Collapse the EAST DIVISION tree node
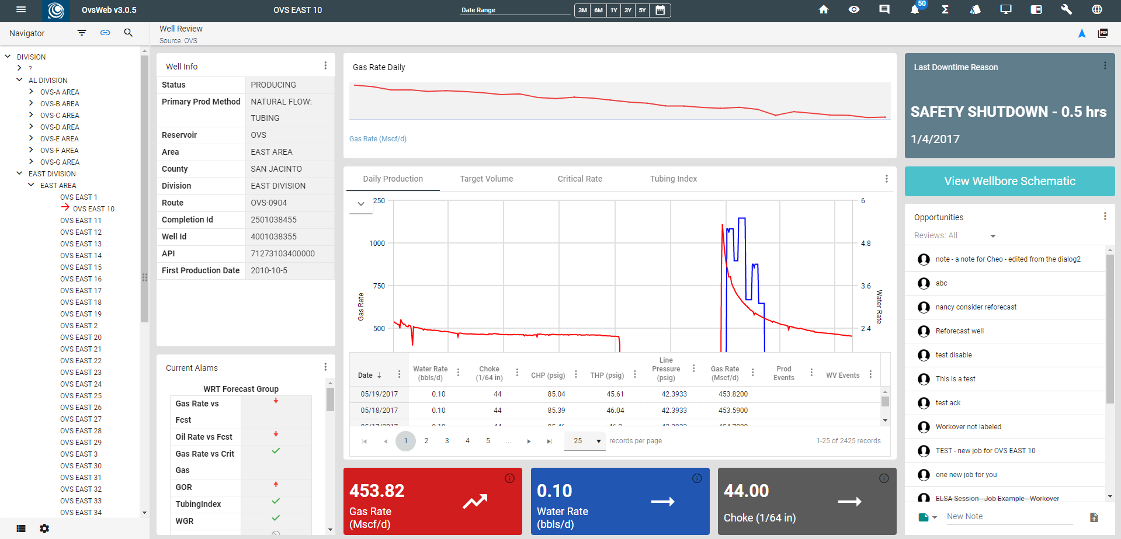This screenshot has width=1121, height=539. 19,173
